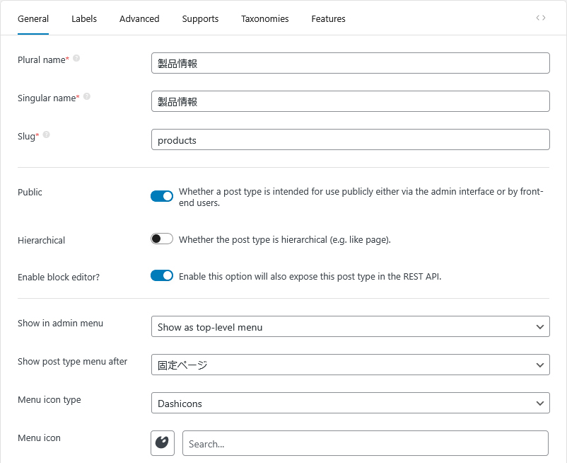
Task: Disable the Public toggle
Action: point(162,196)
